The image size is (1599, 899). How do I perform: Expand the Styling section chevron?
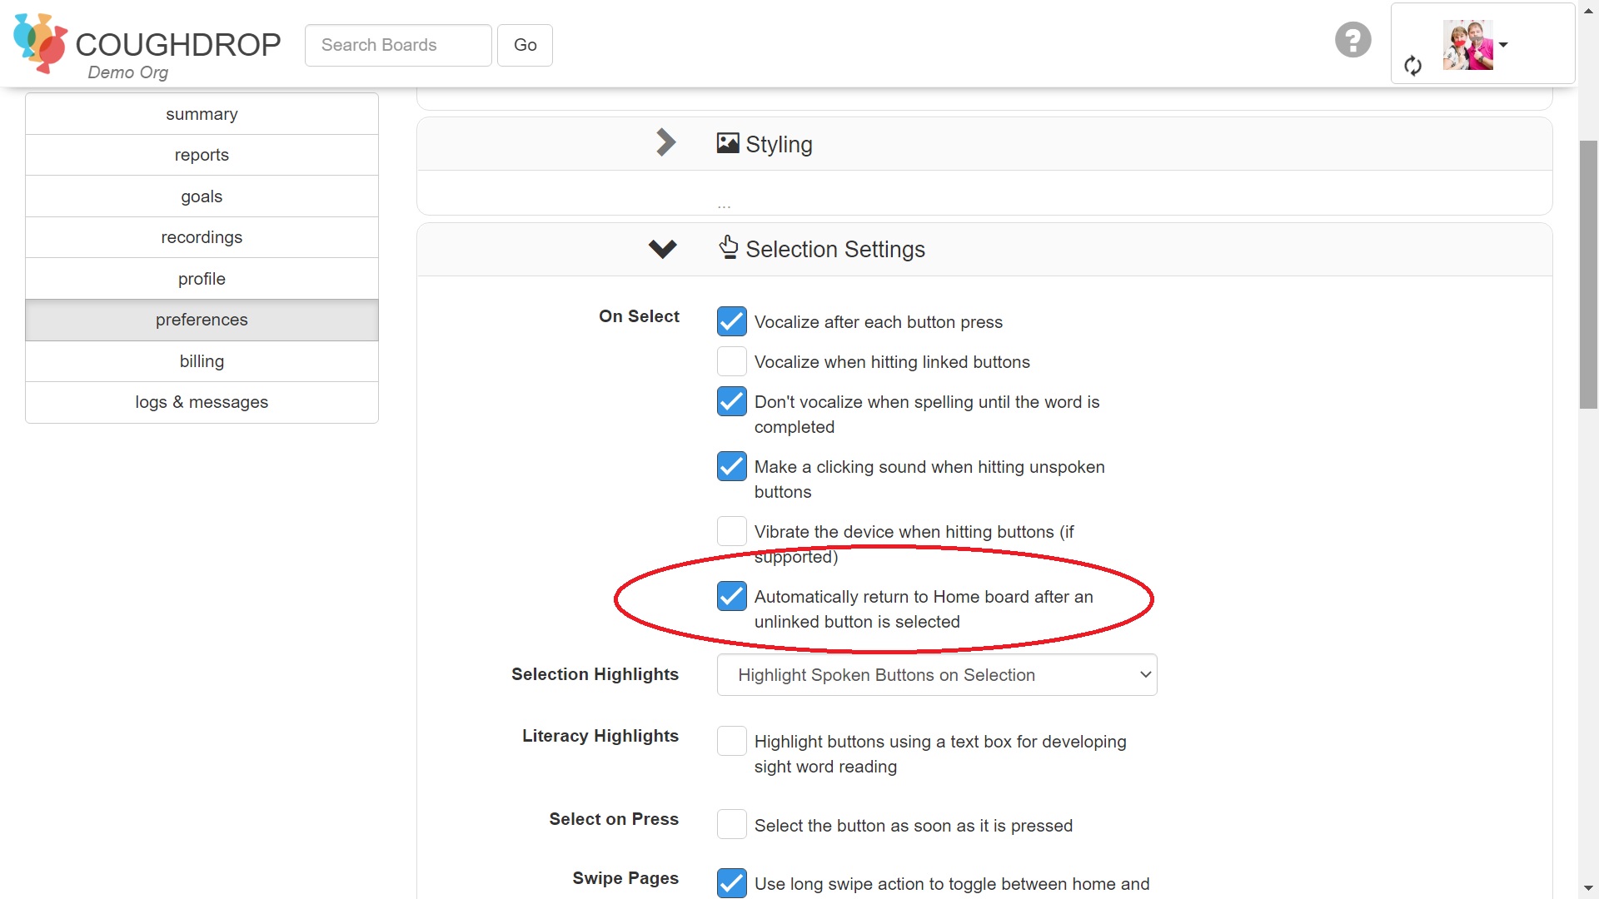[x=665, y=142]
